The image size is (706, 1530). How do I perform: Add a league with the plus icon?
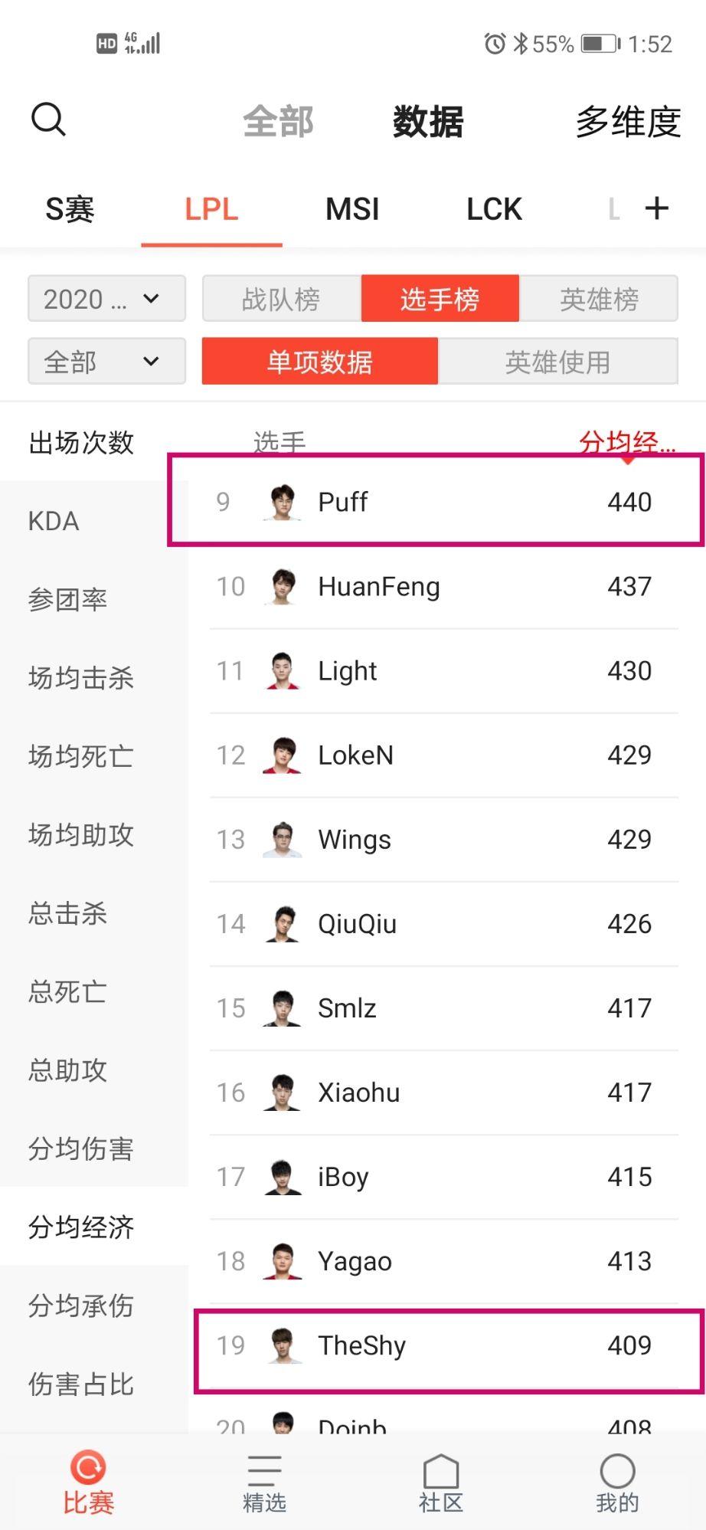(x=657, y=208)
